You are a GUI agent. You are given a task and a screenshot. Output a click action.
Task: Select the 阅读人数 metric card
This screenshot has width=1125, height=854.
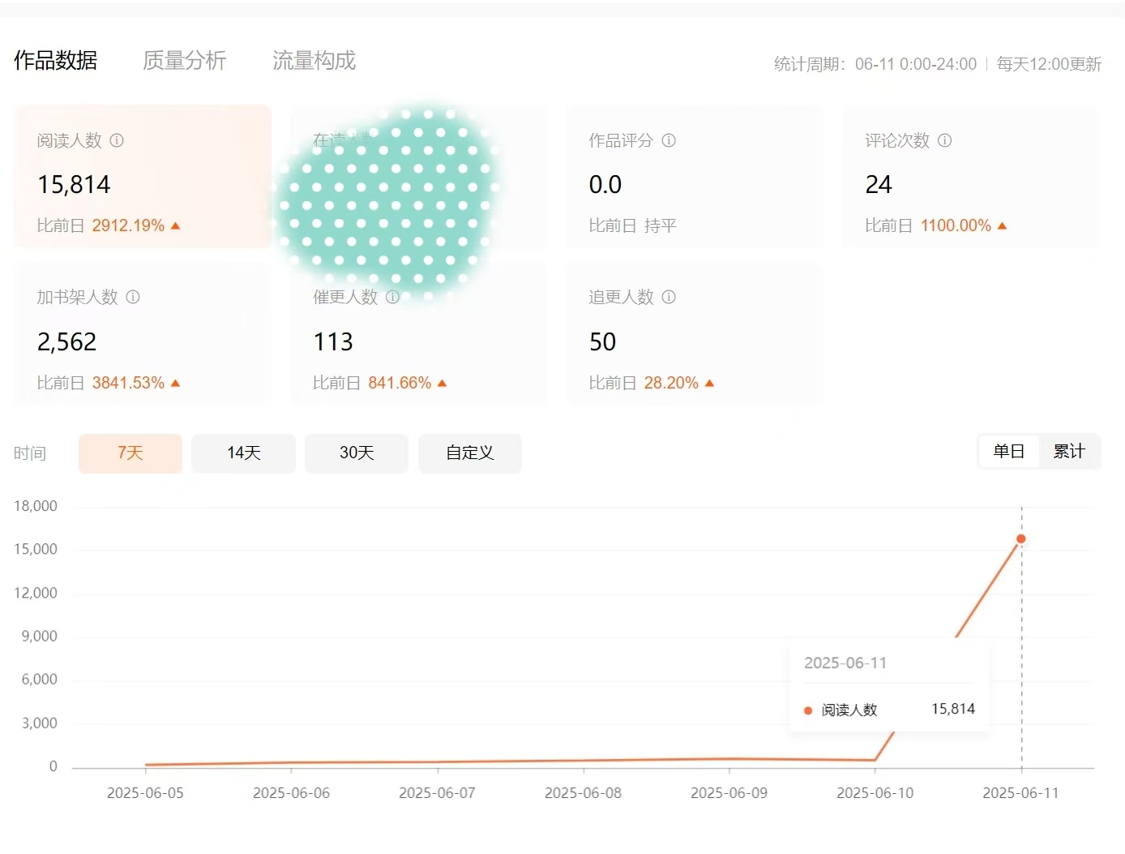coord(143,176)
